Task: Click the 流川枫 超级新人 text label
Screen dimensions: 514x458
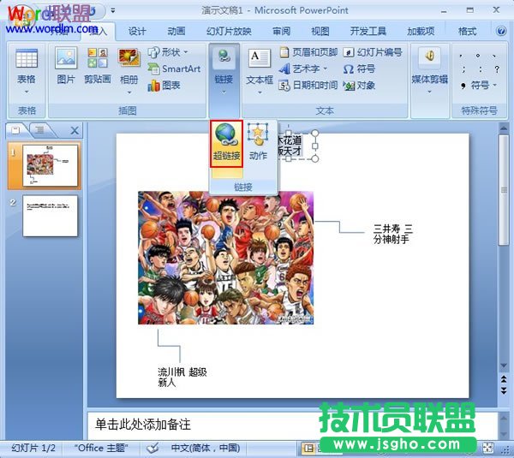Action: [182, 377]
